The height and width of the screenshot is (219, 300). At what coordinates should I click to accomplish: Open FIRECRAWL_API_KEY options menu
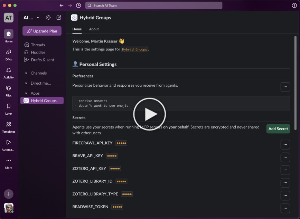[285, 144]
